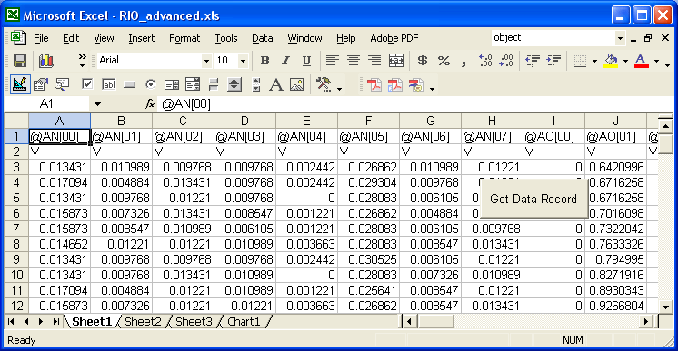This screenshot has height=351, width=678.
Task: Go to first sheet tab navigation arrow
Action: pyautogui.click(x=11, y=322)
